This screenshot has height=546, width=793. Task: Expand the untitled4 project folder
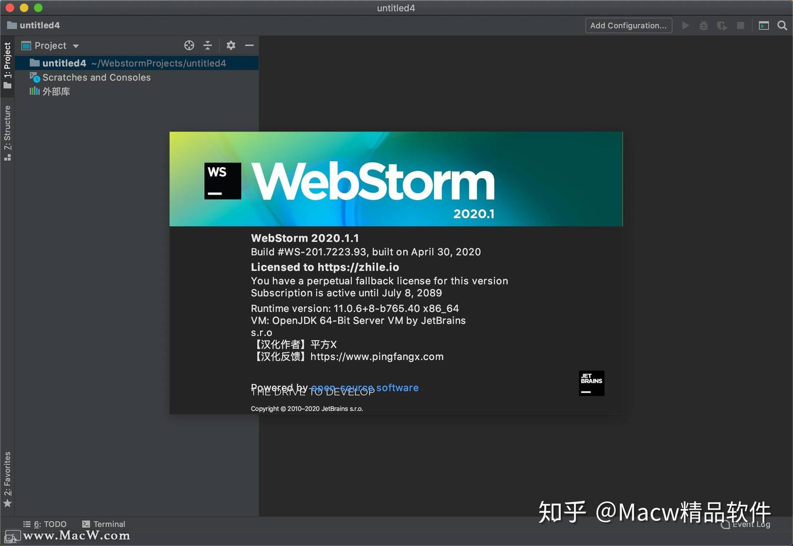pos(64,63)
